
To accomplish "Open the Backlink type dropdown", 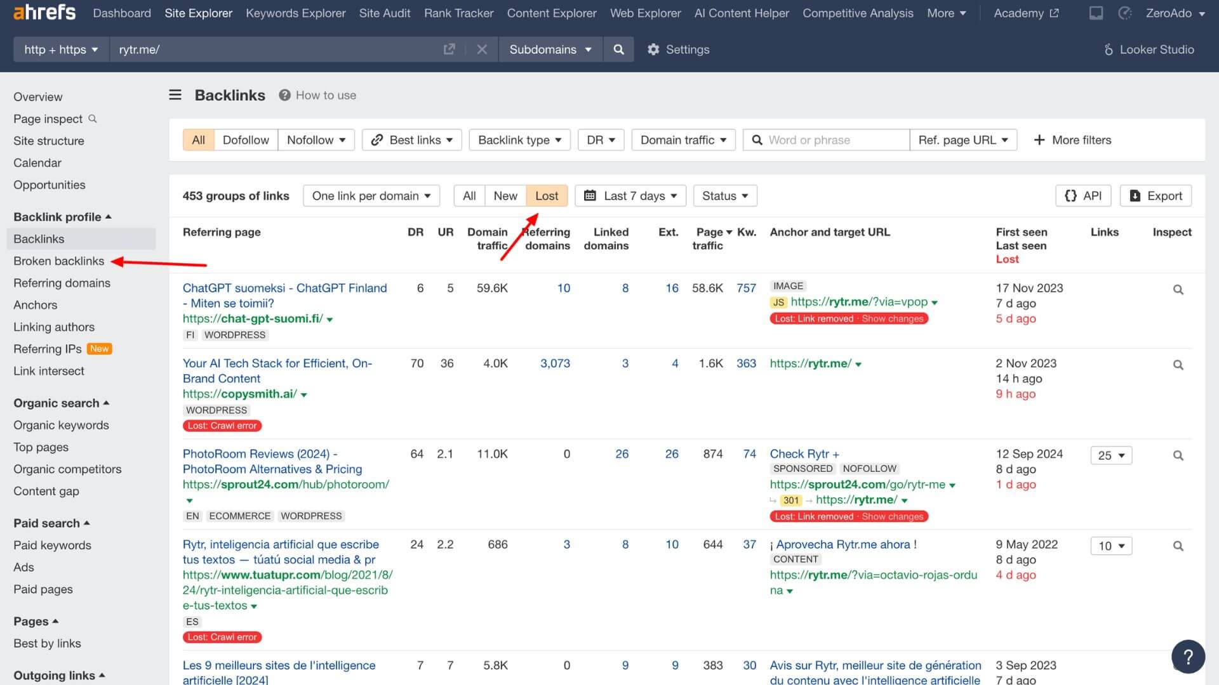I will pyautogui.click(x=519, y=140).
